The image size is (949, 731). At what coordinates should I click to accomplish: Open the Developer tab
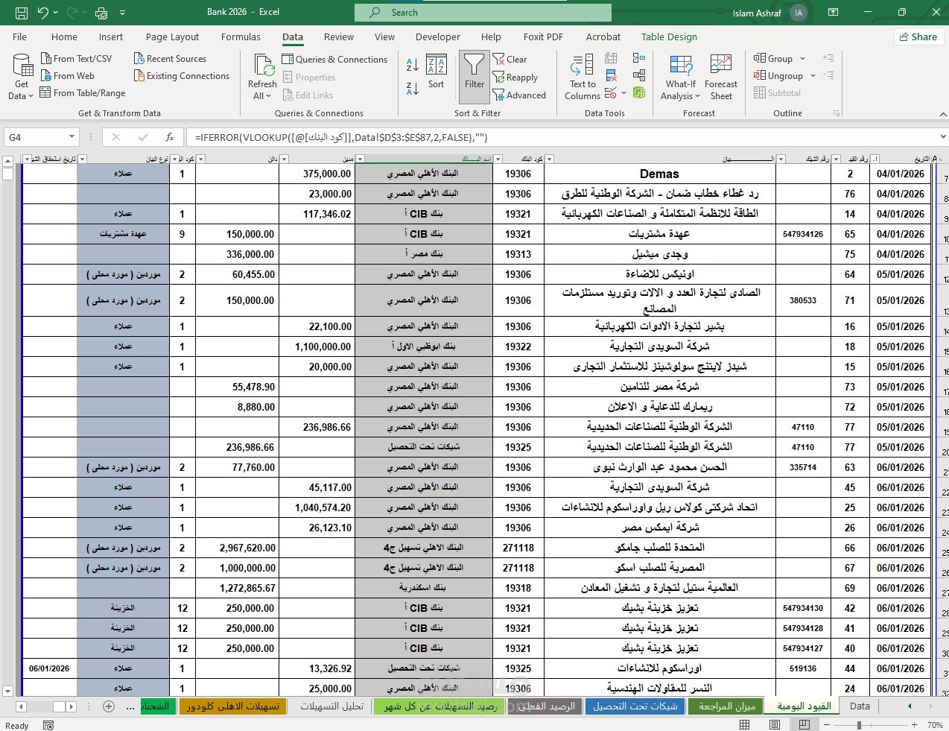pyautogui.click(x=438, y=37)
